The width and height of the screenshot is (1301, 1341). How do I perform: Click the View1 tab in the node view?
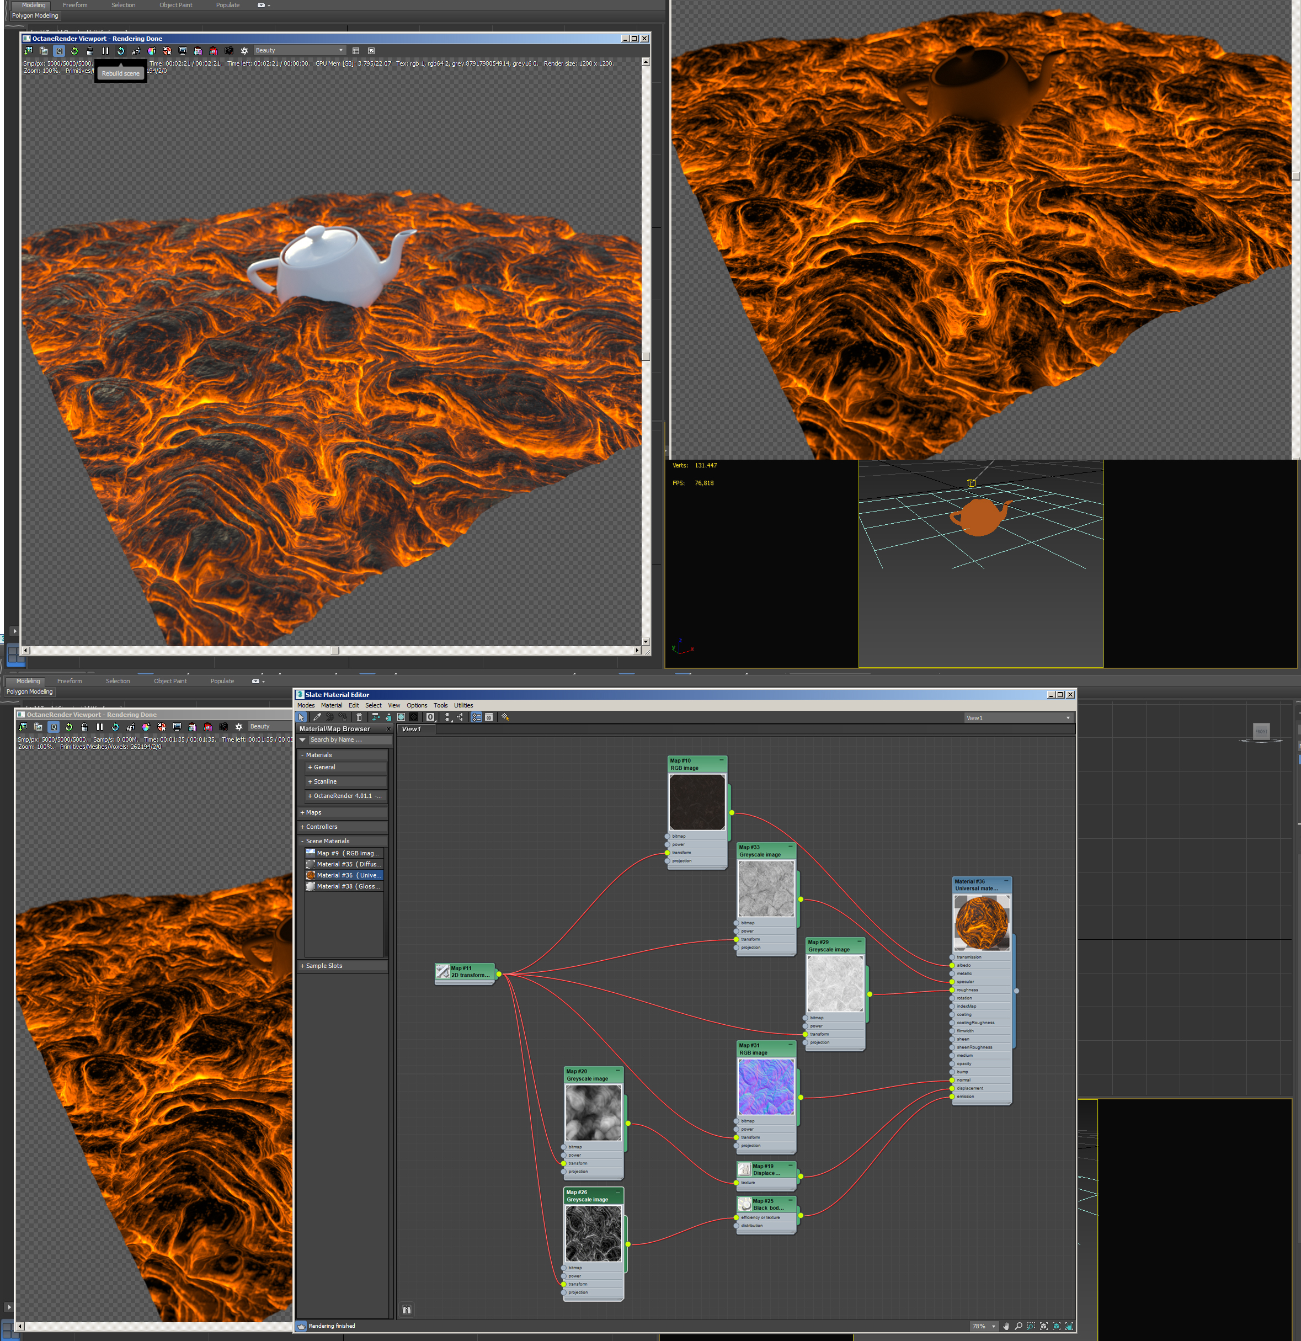(411, 730)
